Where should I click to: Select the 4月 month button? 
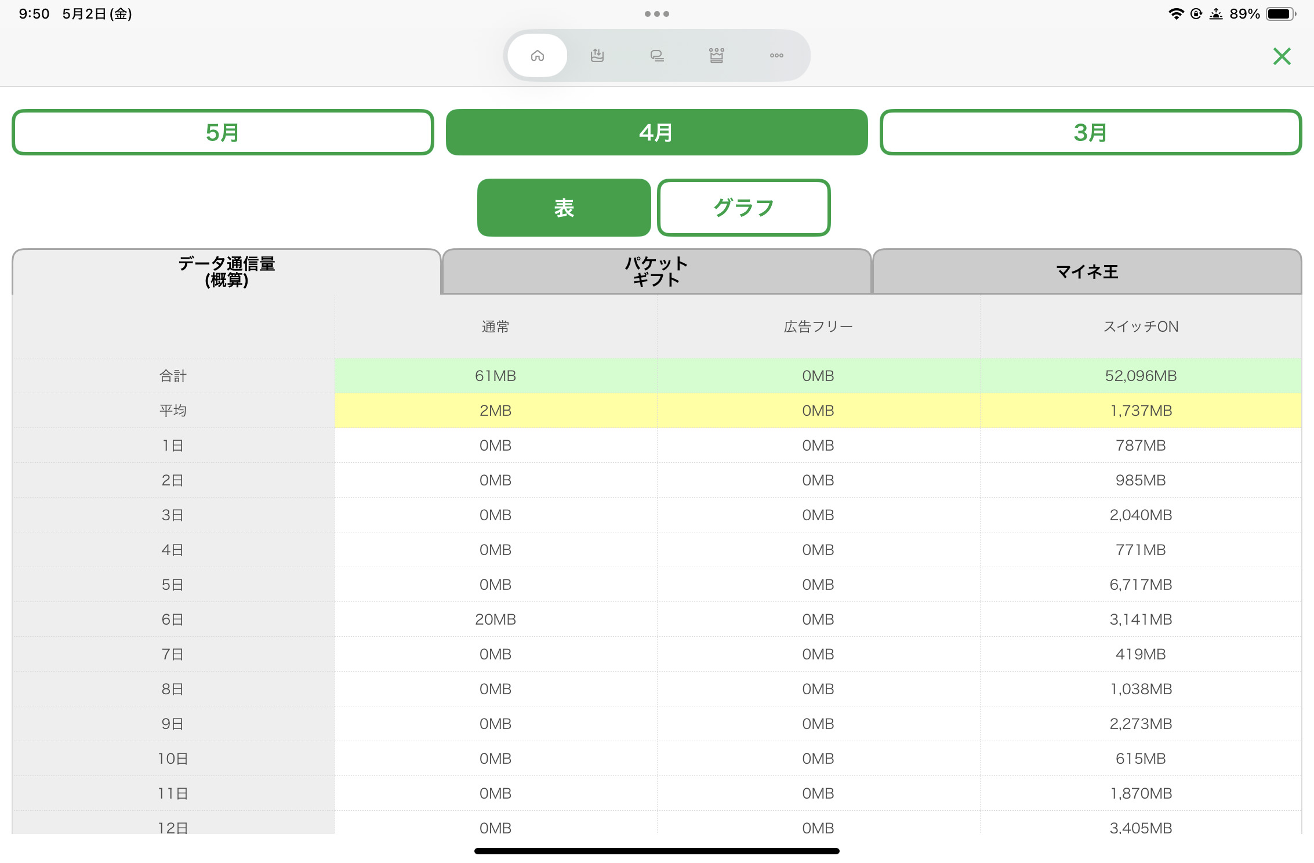[x=656, y=132]
